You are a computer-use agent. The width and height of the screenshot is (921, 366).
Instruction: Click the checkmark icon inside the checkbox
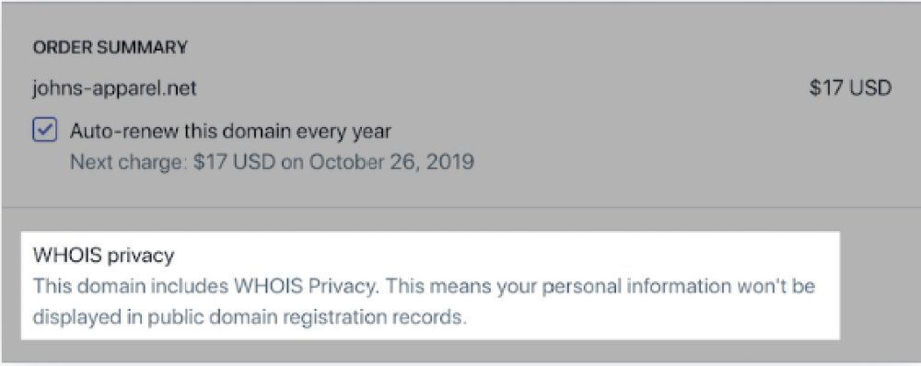pyautogui.click(x=44, y=131)
